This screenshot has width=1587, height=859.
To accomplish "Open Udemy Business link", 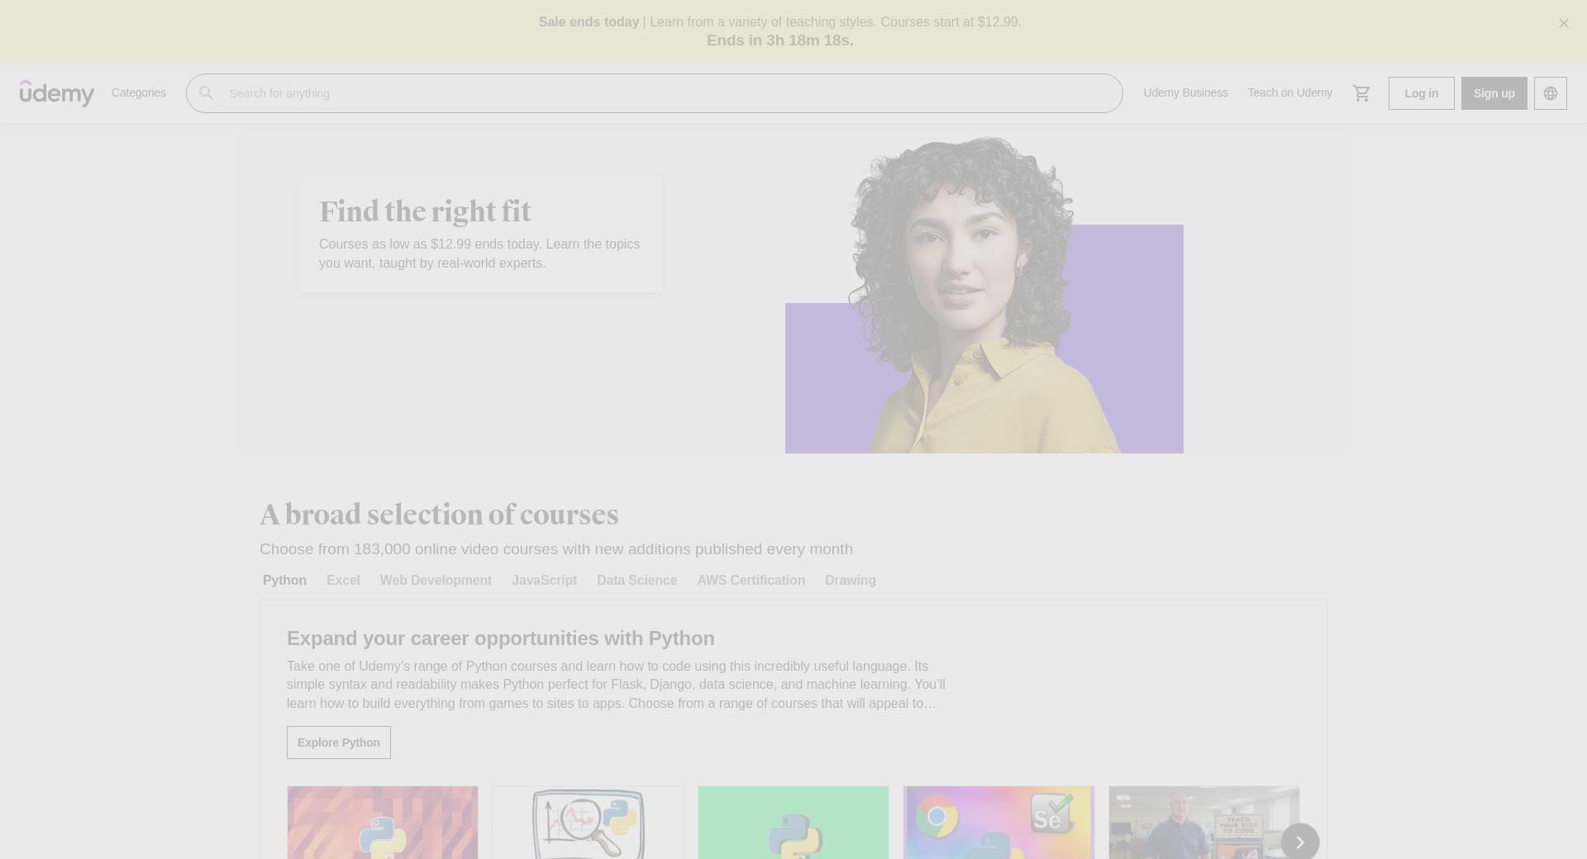I will [1185, 93].
